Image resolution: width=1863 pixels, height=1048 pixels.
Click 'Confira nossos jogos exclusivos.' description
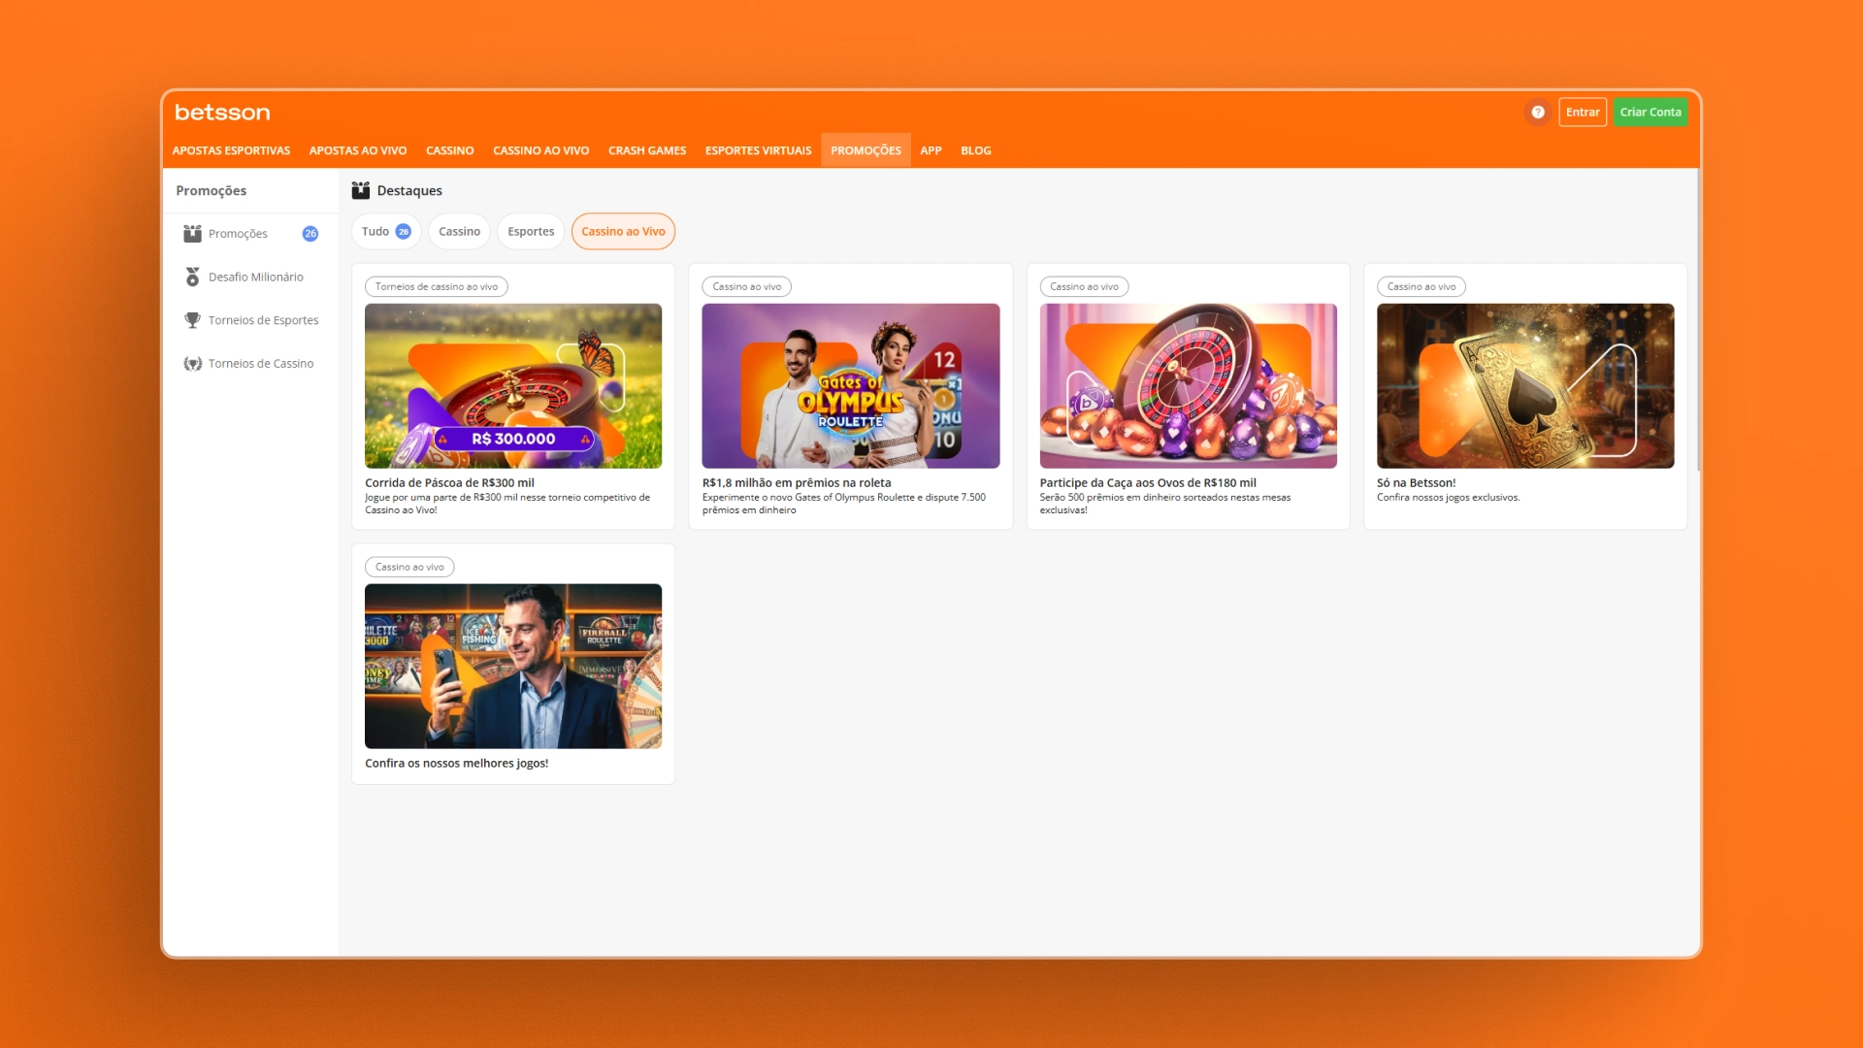1448,498
